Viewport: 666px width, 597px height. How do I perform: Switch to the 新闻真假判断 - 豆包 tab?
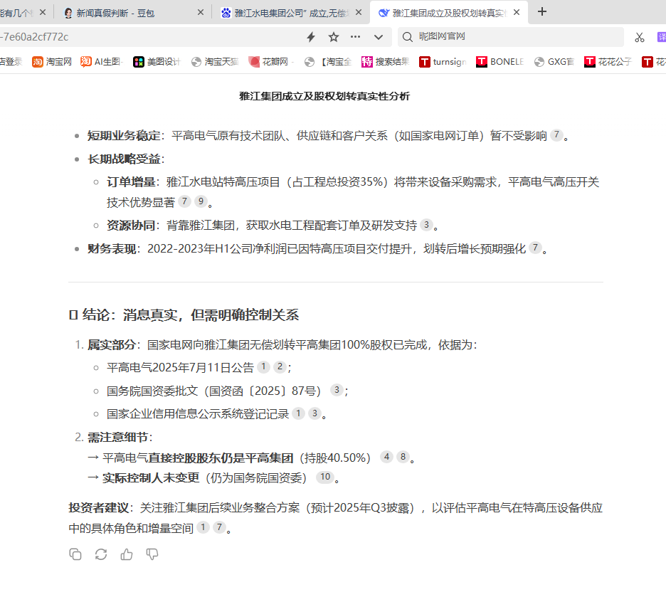[x=133, y=13]
